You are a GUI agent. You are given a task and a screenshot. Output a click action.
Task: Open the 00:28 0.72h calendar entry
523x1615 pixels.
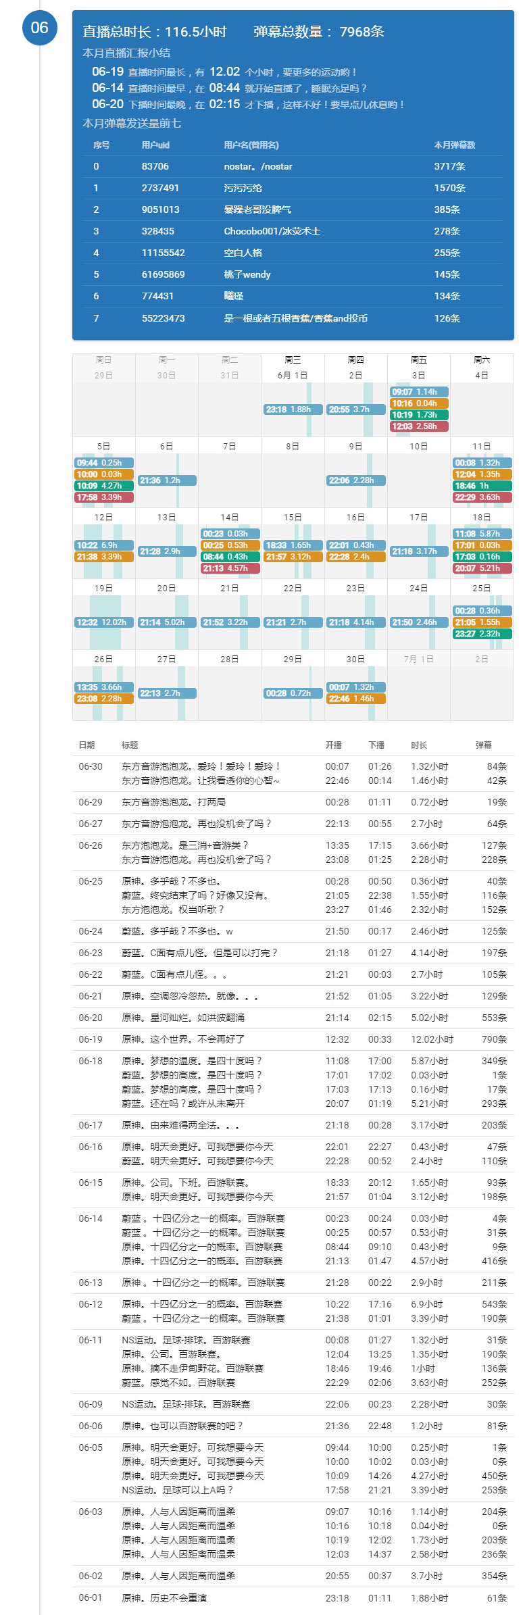[x=293, y=693]
